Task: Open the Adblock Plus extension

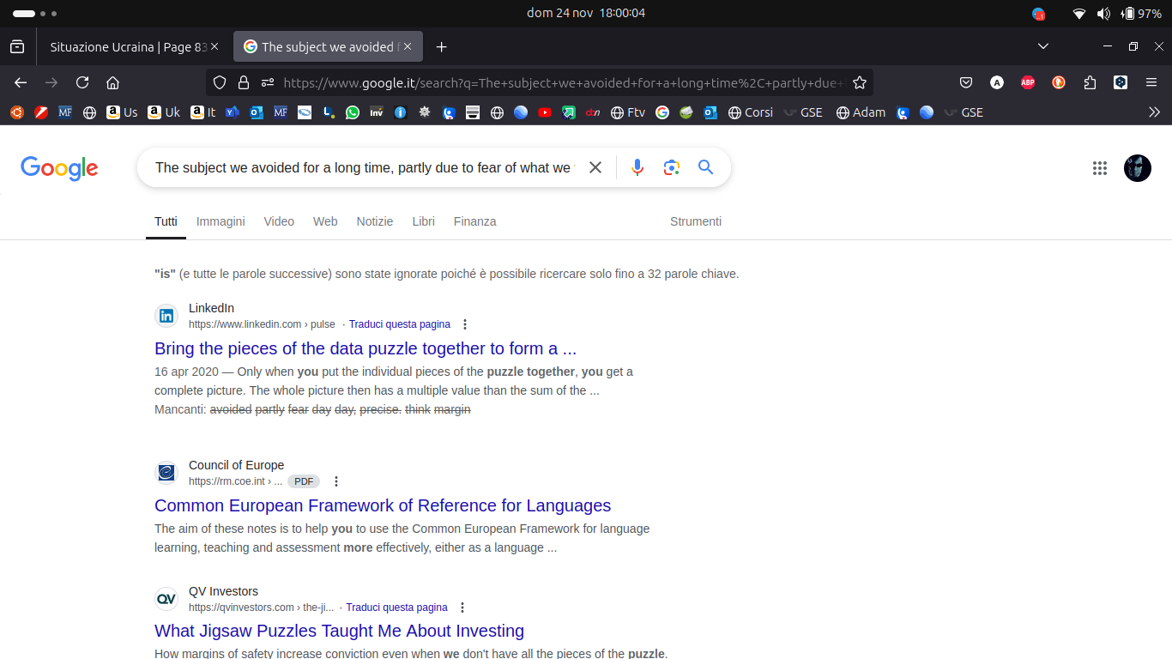Action: (x=1028, y=82)
